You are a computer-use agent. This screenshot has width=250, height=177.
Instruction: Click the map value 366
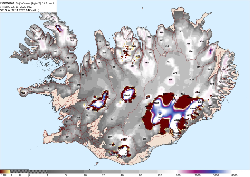[x=188, y=44]
